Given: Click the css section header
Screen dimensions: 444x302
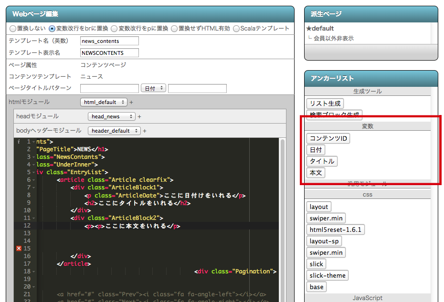Looking at the screenshot, I should [x=368, y=195].
